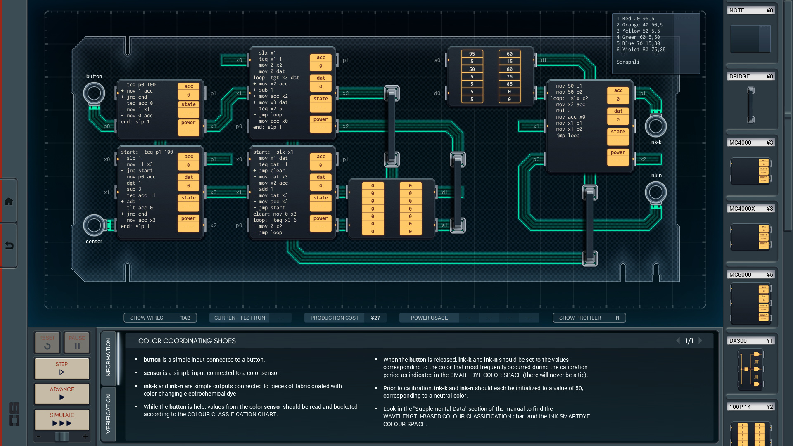Click the simulation speed slider handle

62,437
